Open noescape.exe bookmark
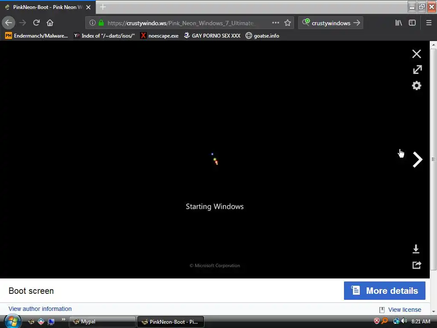437x328 pixels. pyautogui.click(x=160, y=35)
